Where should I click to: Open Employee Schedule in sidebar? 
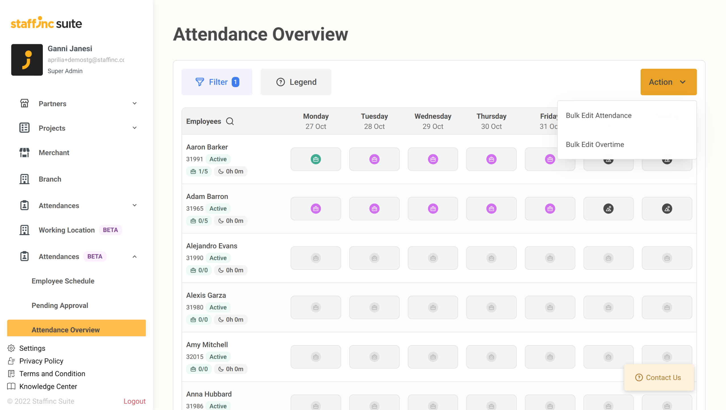(x=63, y=281)
